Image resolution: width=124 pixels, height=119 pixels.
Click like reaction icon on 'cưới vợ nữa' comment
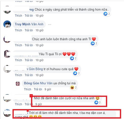[x=96, y=102]
